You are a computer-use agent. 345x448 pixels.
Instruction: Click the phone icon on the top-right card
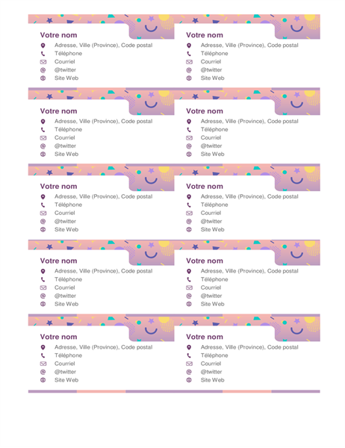189,54
